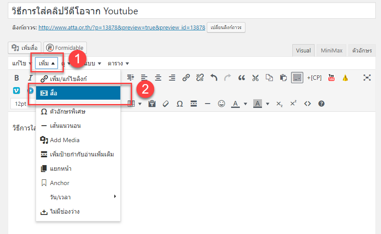Apply superscript formatting
This screenshot has height=234, width=381.
[293, 103]
